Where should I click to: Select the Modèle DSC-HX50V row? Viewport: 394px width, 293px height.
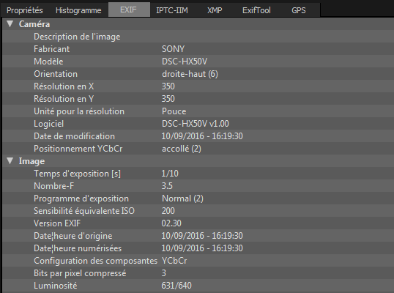click(x=198, y=62)
